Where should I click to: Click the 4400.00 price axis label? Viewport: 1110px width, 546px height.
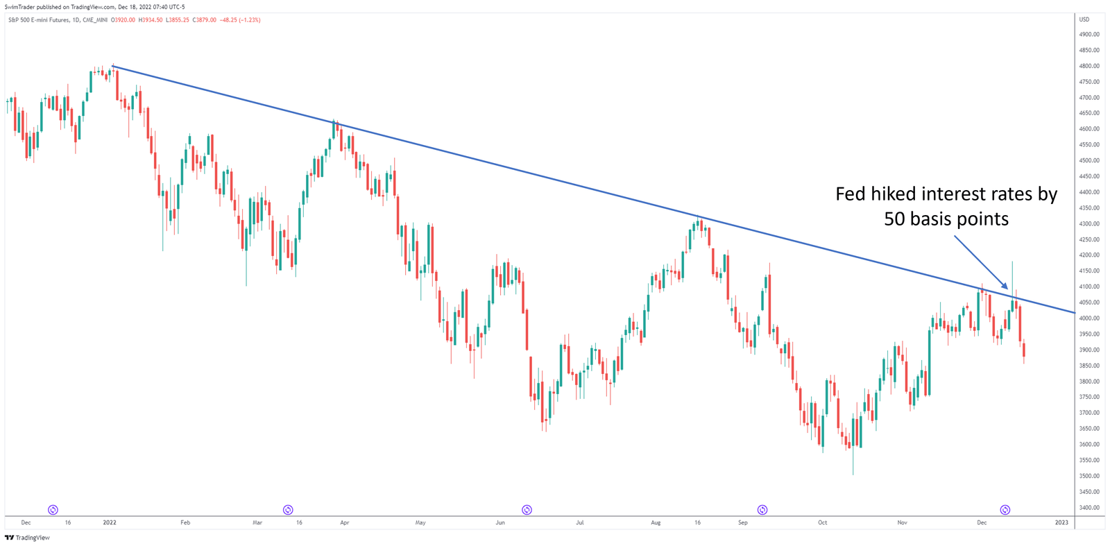coord(1089,192)
